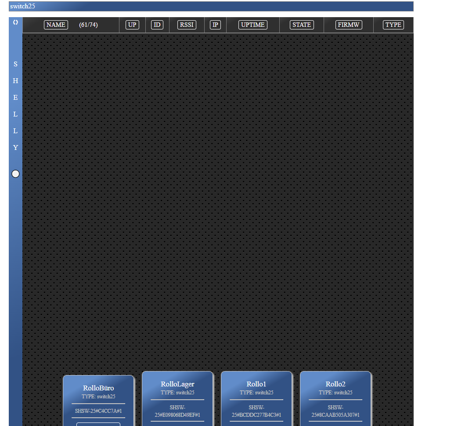Click the ID column header button
Viewport: 476px width, 426px height.
[157, 25]
